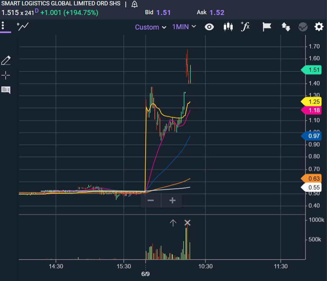Set an alert with bell icon
This screenshot has width=327, height=281.
135,4
